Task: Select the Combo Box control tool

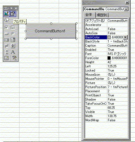Action: click(x=13, y=40)
